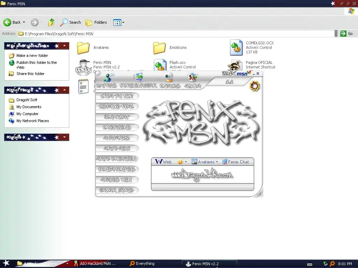Screen dimensions: 358x268
Task: Click the Arte Emoticon side button
Action: (117, 159)
